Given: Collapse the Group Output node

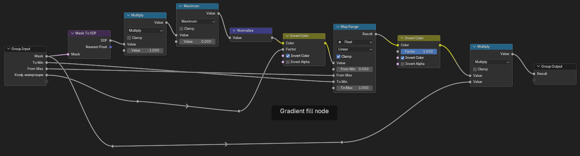Looking at the screenshot, I should 538,67.
